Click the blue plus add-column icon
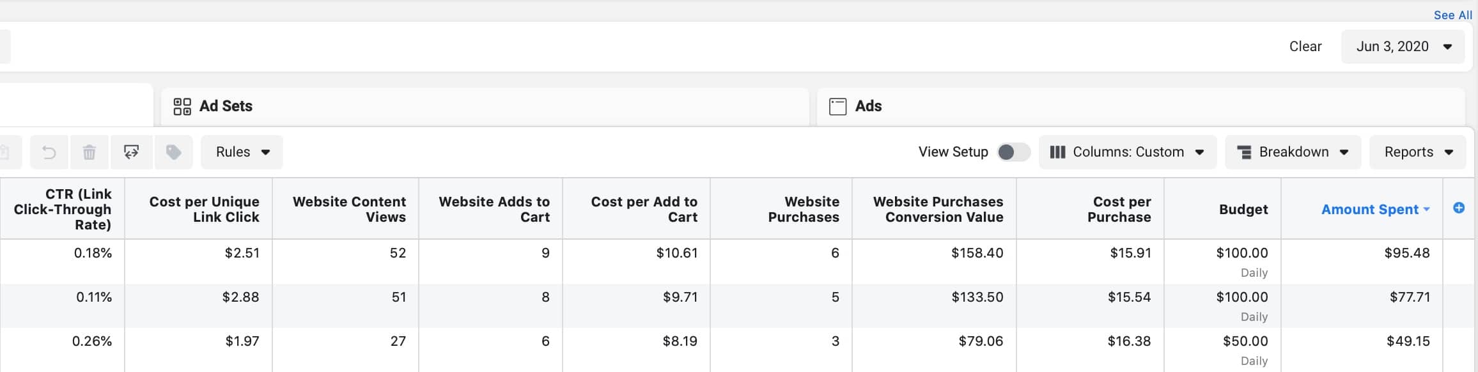The height and width of the screenshot is (372, 1478). (x=1459, y=208)
